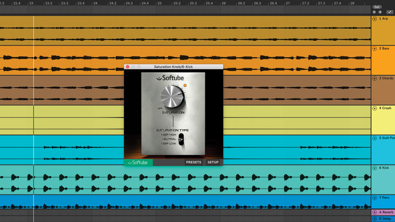Viewport: 395px width, 222px height.
Task: Open the PRESETS menu in Saturation Knob
Action: (193, 163)
